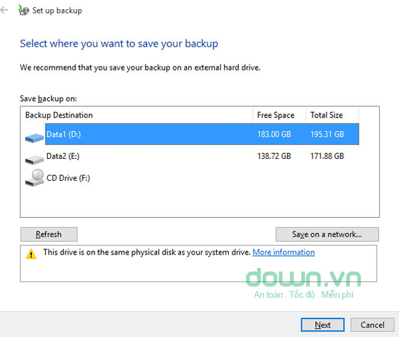Click the 171.88 GB total size value
The height and width of the screenshot is (337, 399).
[327, 156]
